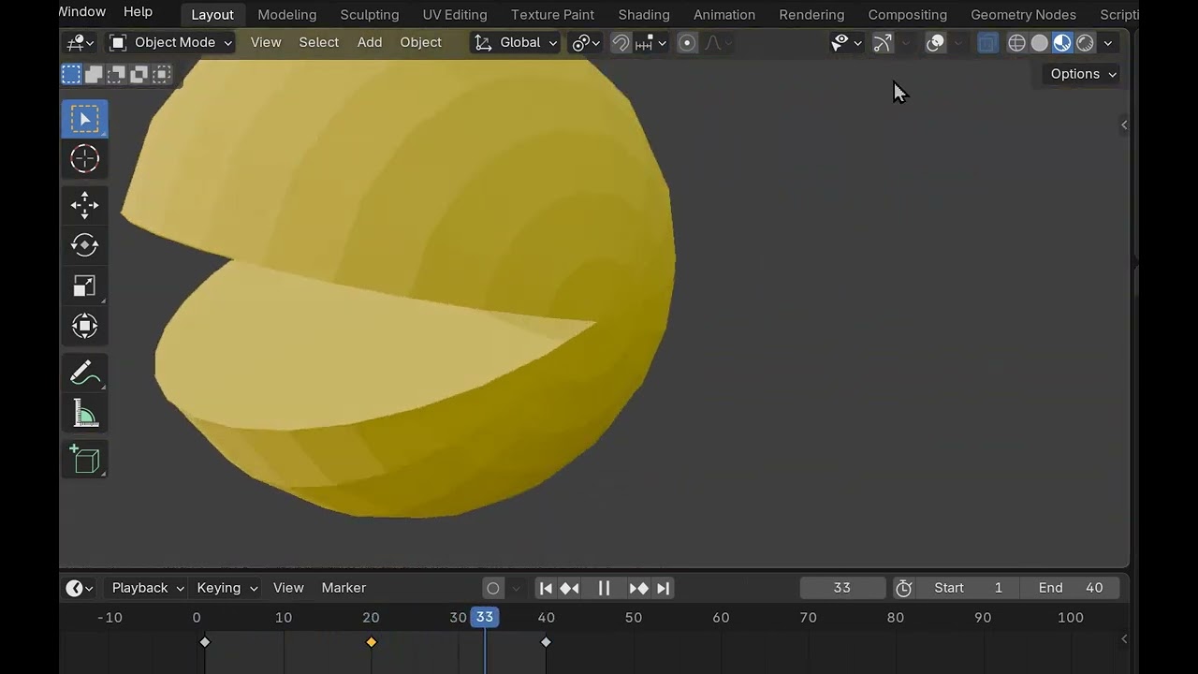This screenshot has width=1198, height=674.
Task: Click the proportional editing falloff icon
Action: (716, 42)
